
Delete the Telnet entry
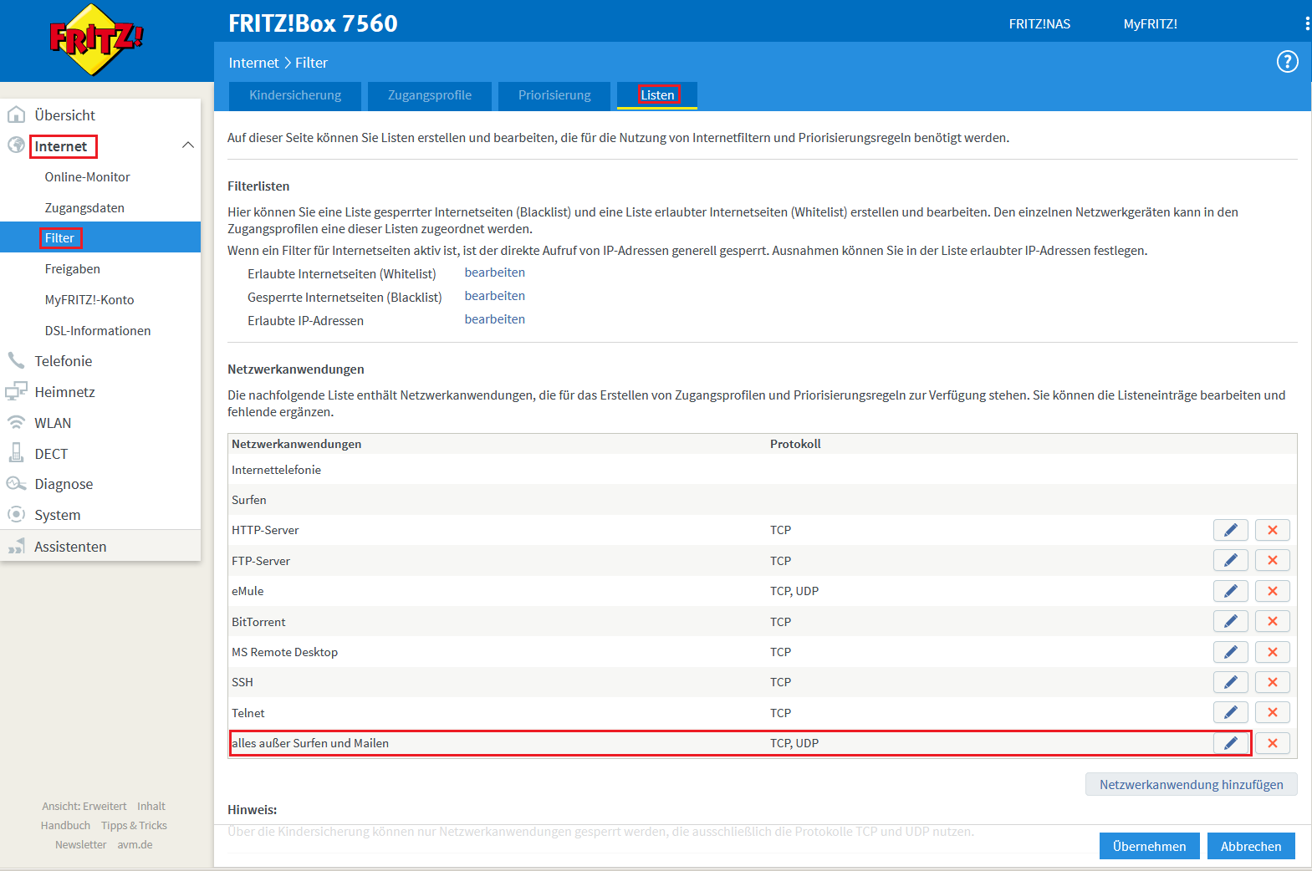[x=1272, y=712]
